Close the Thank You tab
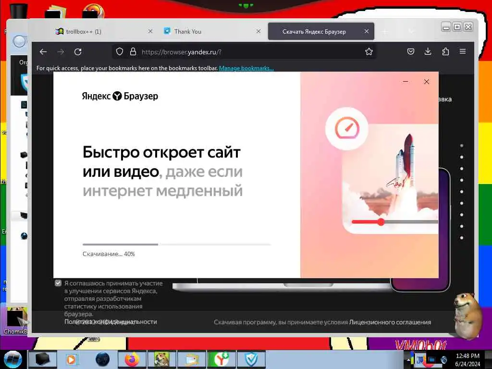This screenshot has width=492, height=369. point(258,31)
